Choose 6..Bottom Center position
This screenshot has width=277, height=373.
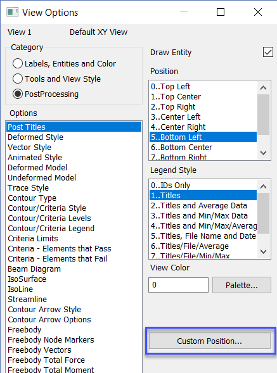pos(203,148)
